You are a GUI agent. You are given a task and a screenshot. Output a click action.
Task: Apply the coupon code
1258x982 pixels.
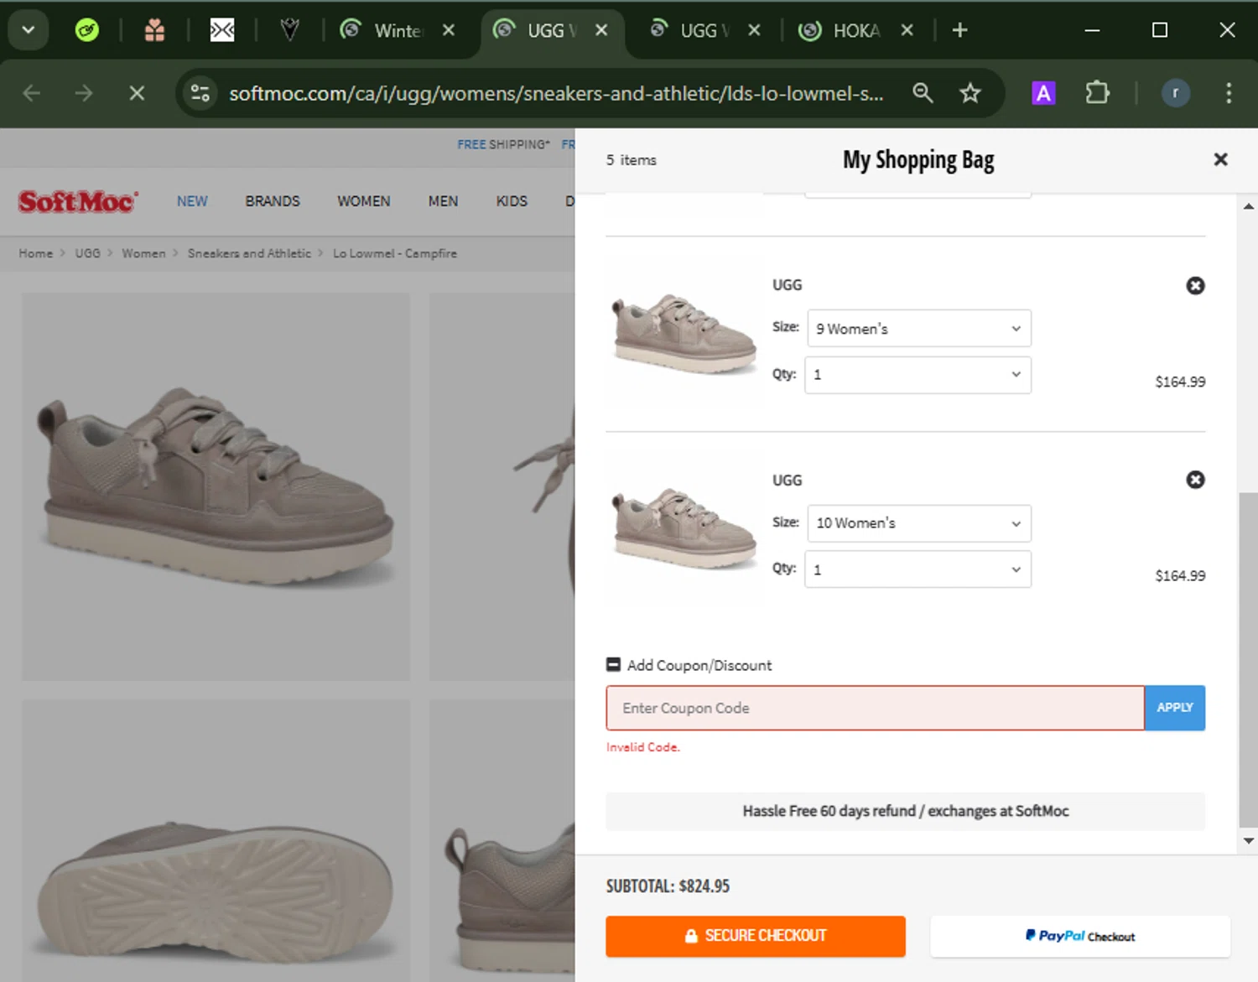(1175, 708)
